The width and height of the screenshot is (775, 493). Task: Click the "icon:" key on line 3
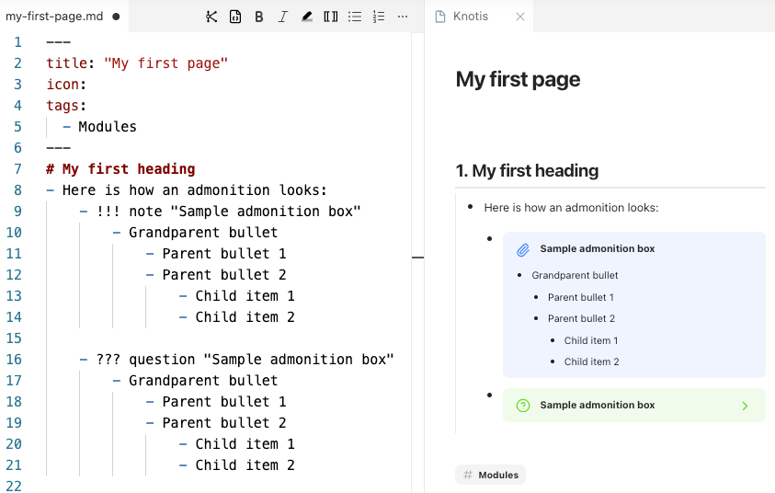coord(66,85)
